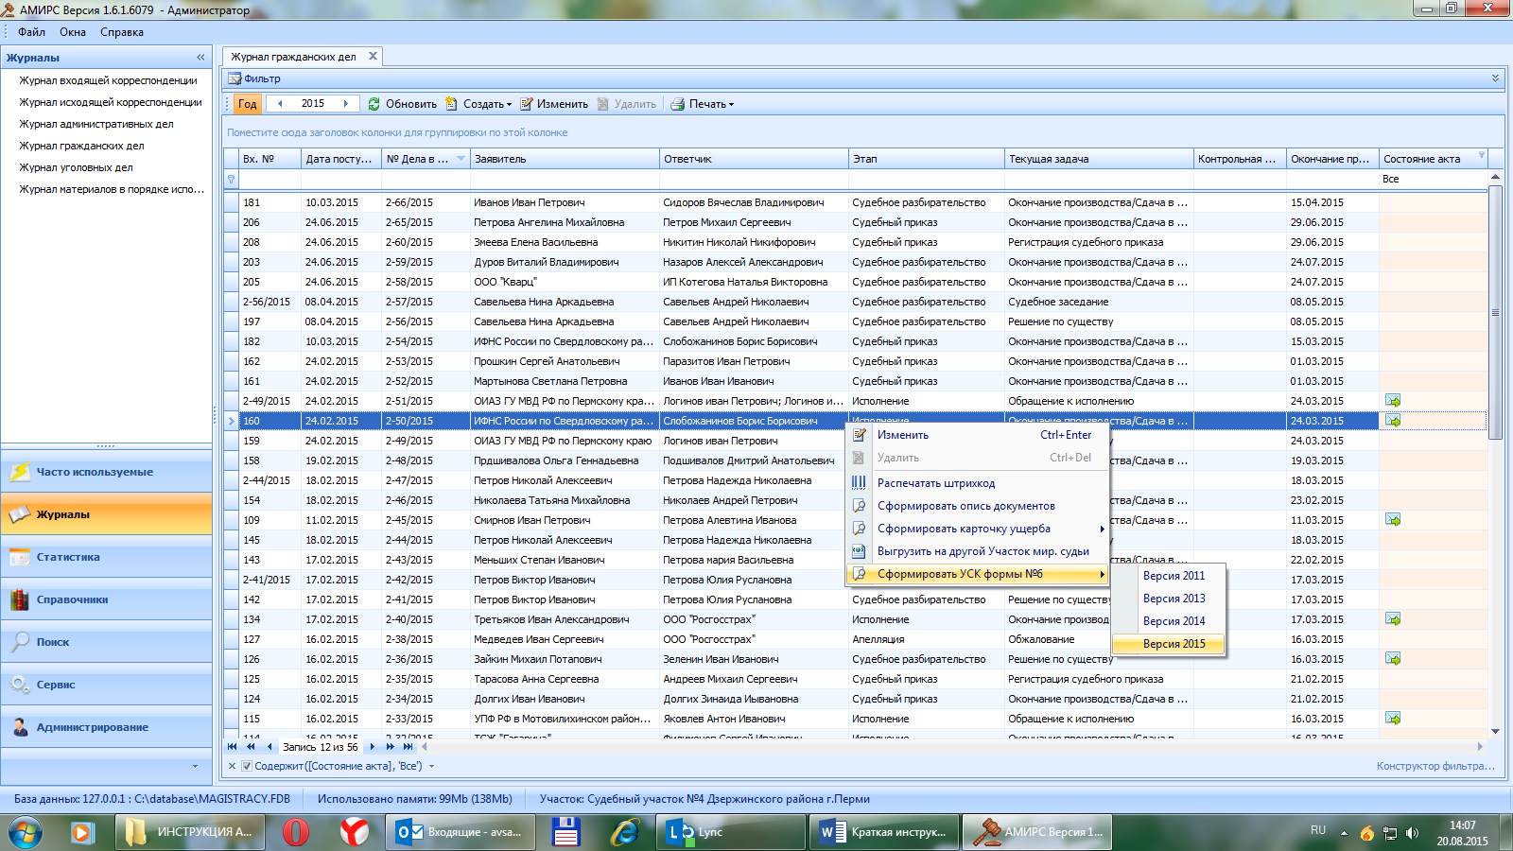
Task: Click the Обновить refresh icon
Action: coord(374,104)
